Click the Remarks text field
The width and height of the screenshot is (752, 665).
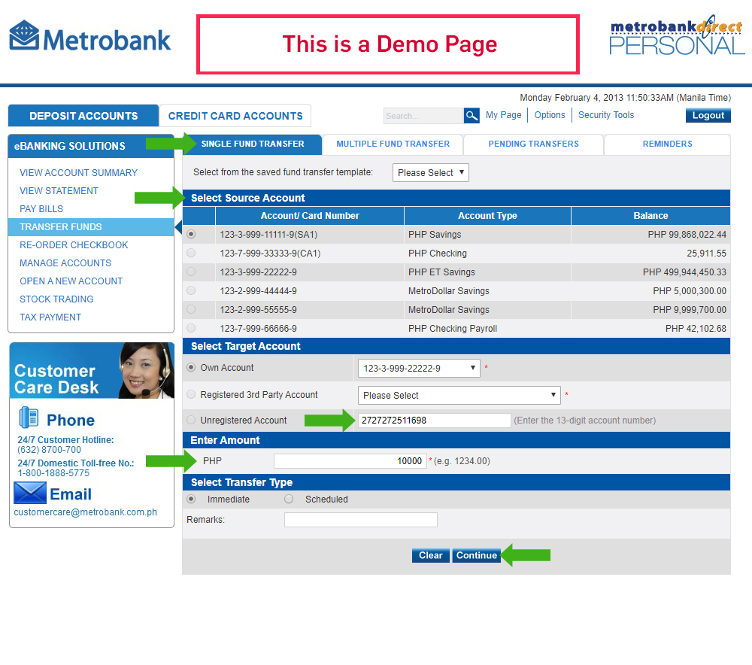coord(361,520)
